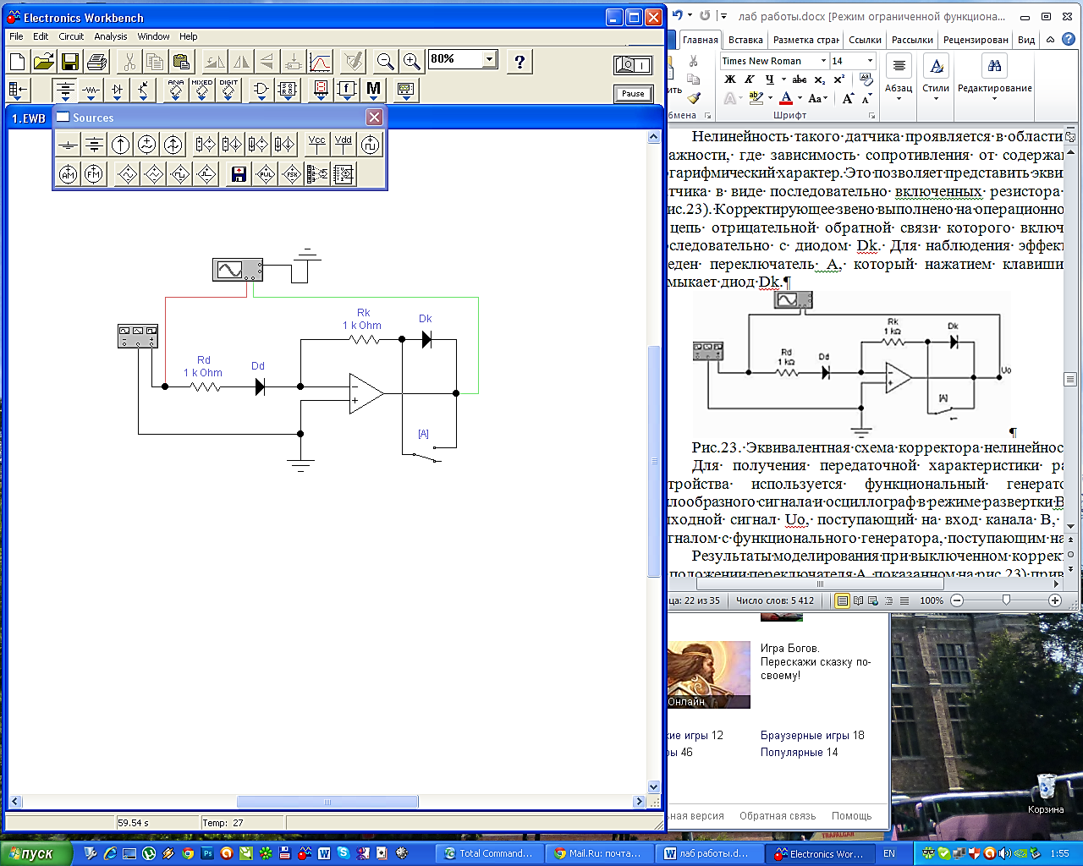Select the FSK source component
The width and height of the screenshot is (1083, 866).
tap(291, 174)
